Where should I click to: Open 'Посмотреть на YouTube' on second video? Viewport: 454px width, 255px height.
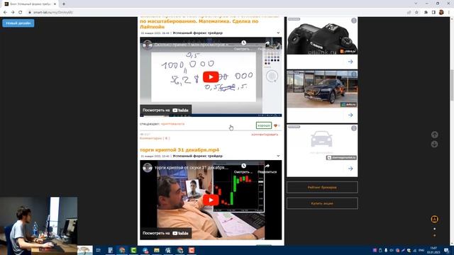[x=165, y=233]
